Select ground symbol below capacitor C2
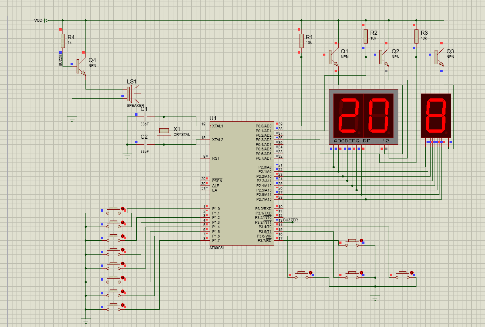Image resolution: width=485 pixels, height=327 pixels. [x=127, y=155]
